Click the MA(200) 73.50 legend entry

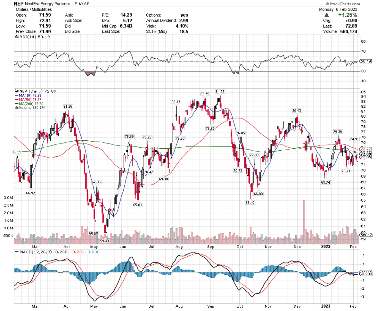pos(29,104)
